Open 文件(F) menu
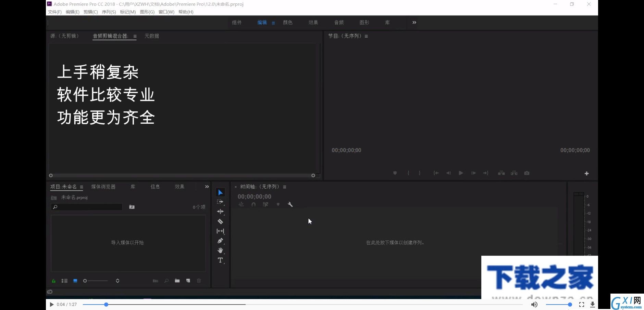Image resolution: width=644 pixels, height=310 pixels. [x=55, y=12]
